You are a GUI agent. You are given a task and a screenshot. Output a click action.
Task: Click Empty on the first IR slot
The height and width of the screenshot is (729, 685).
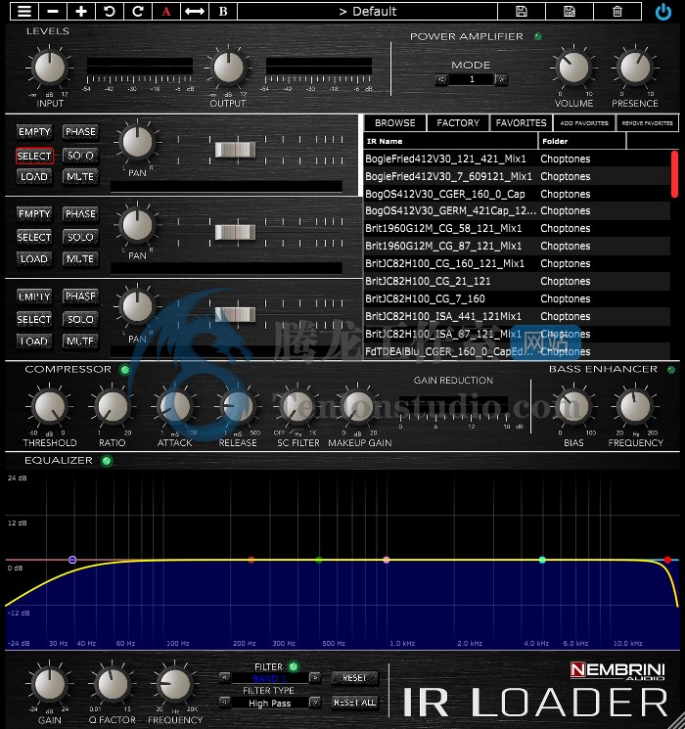point(34,132)
